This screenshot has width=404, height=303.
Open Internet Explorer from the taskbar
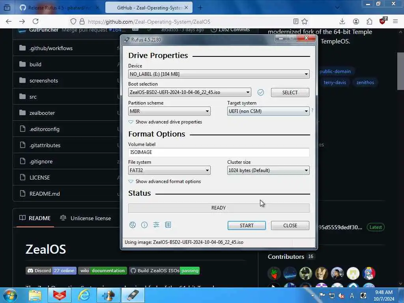point(84,295)
